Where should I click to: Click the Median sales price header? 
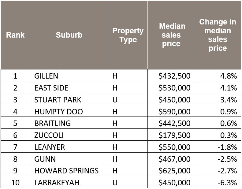click(x=171, y=35)
